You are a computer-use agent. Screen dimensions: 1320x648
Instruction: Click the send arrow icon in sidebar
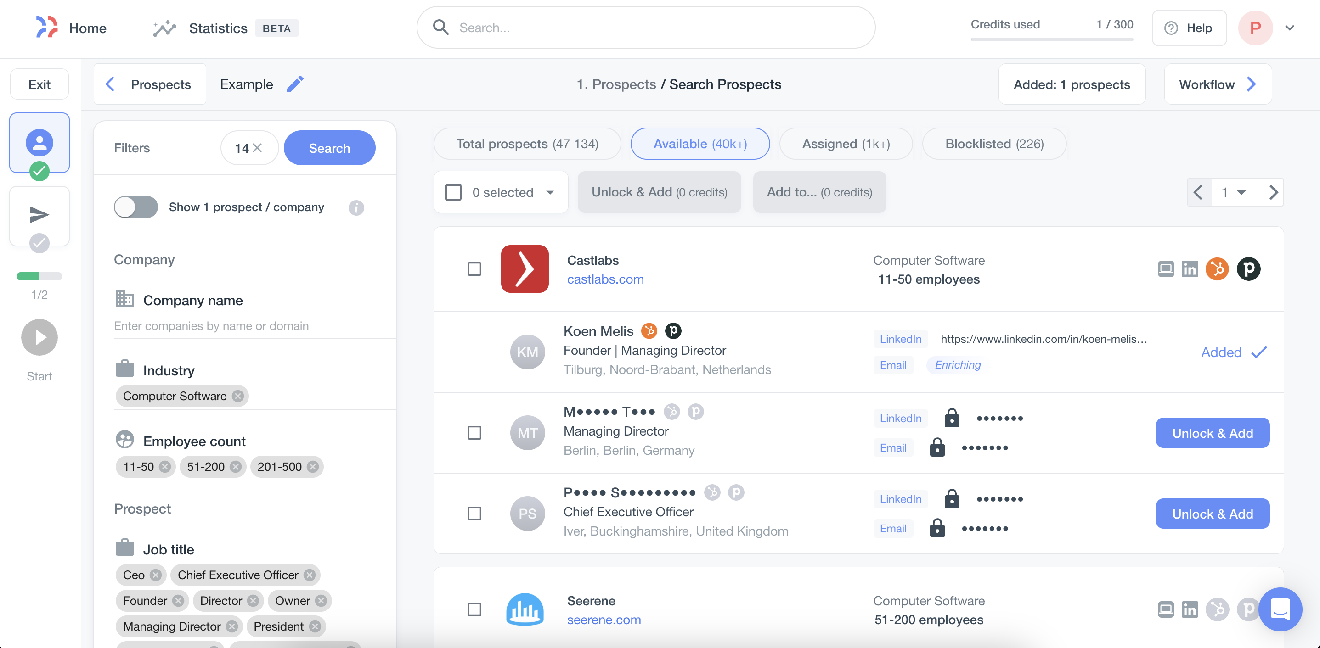[39, 216]
